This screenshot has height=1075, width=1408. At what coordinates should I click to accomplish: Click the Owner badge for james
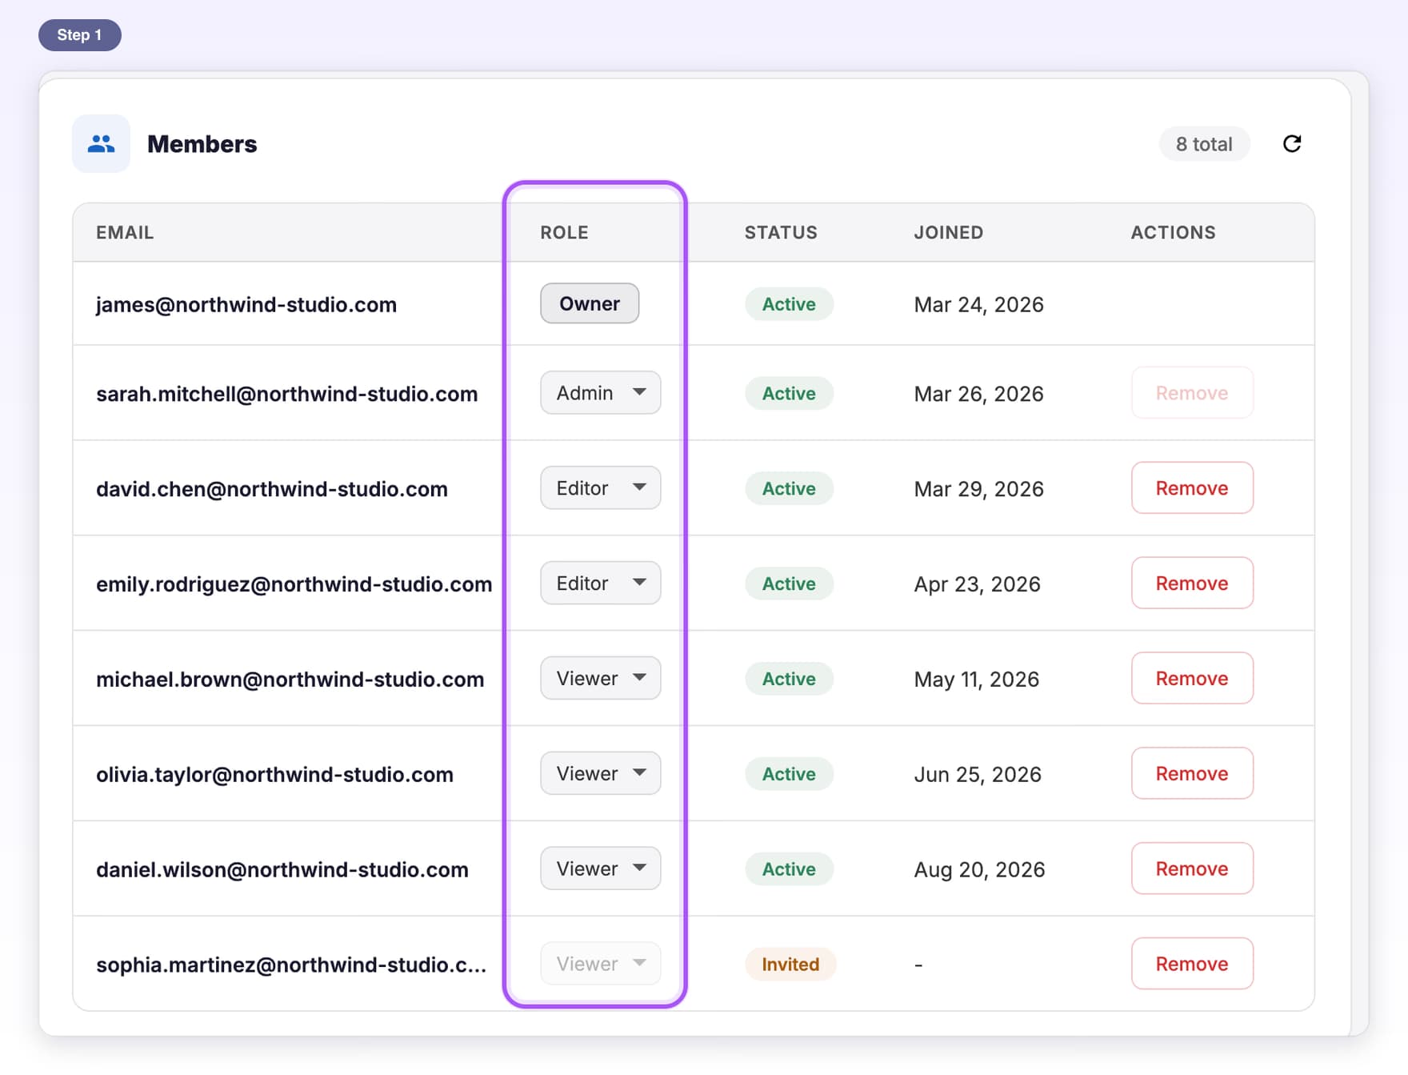click(590, 304)
